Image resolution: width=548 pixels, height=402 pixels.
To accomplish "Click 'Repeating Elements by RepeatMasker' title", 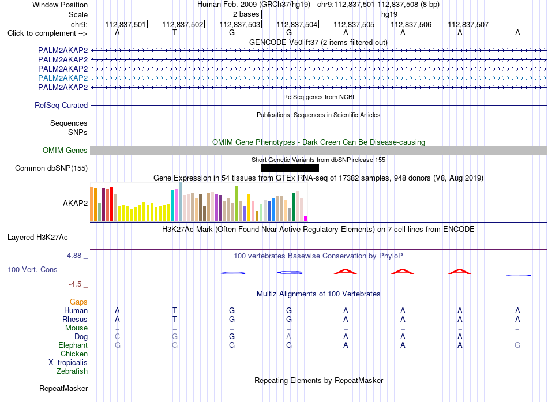I will (319, 380).
